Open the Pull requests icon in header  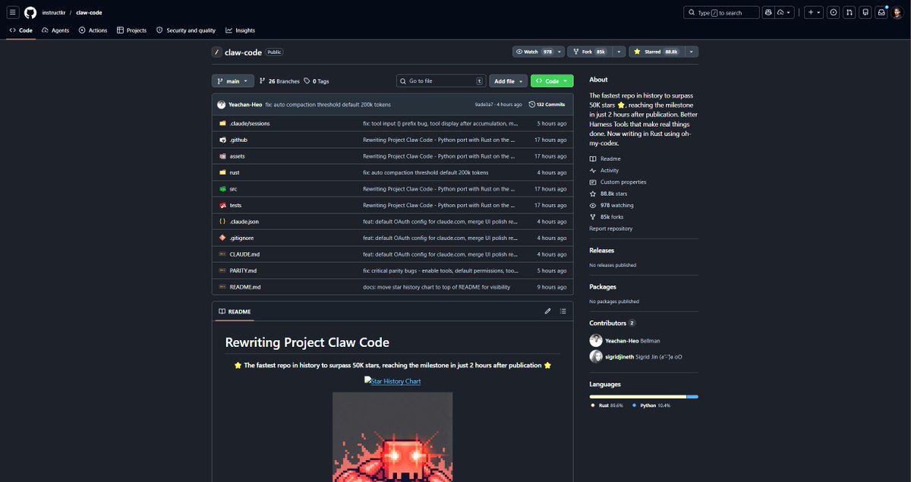850,12
